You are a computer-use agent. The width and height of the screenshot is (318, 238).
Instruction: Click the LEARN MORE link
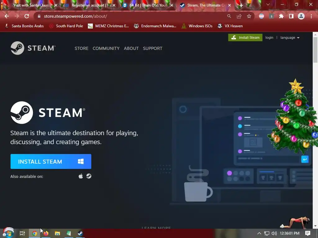156,228
